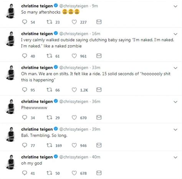Viewport: 182px width, 179px height.
Task: View profile photo on the first tweet
Action: pos(11,11)
